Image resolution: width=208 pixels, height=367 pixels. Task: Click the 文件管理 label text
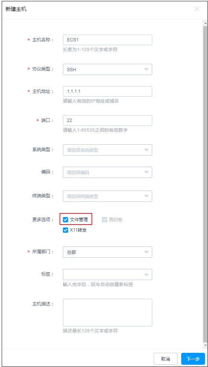[79, 220]
